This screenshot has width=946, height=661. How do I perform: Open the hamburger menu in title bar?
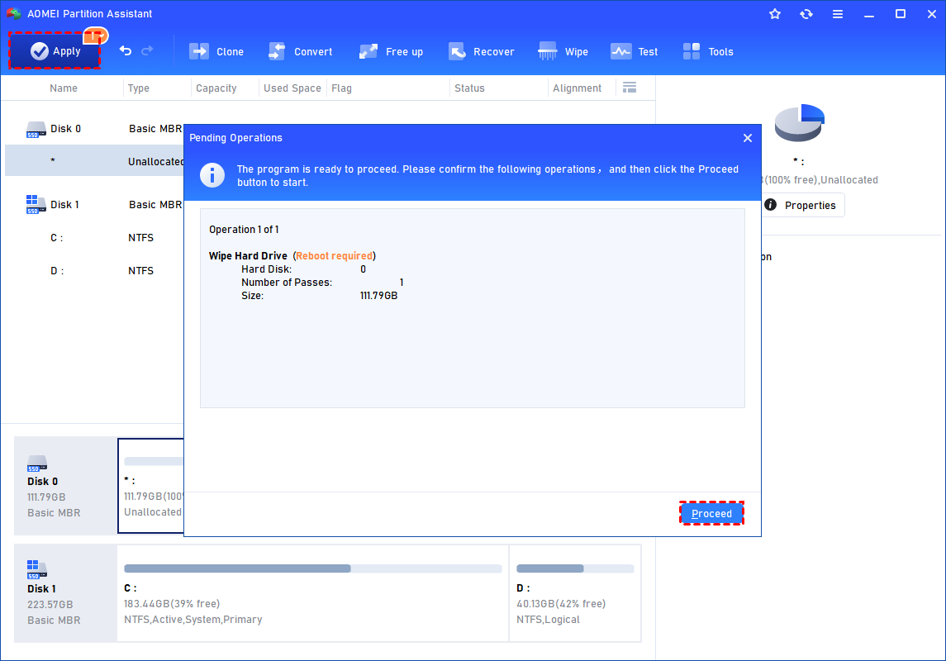click(838, 14)
